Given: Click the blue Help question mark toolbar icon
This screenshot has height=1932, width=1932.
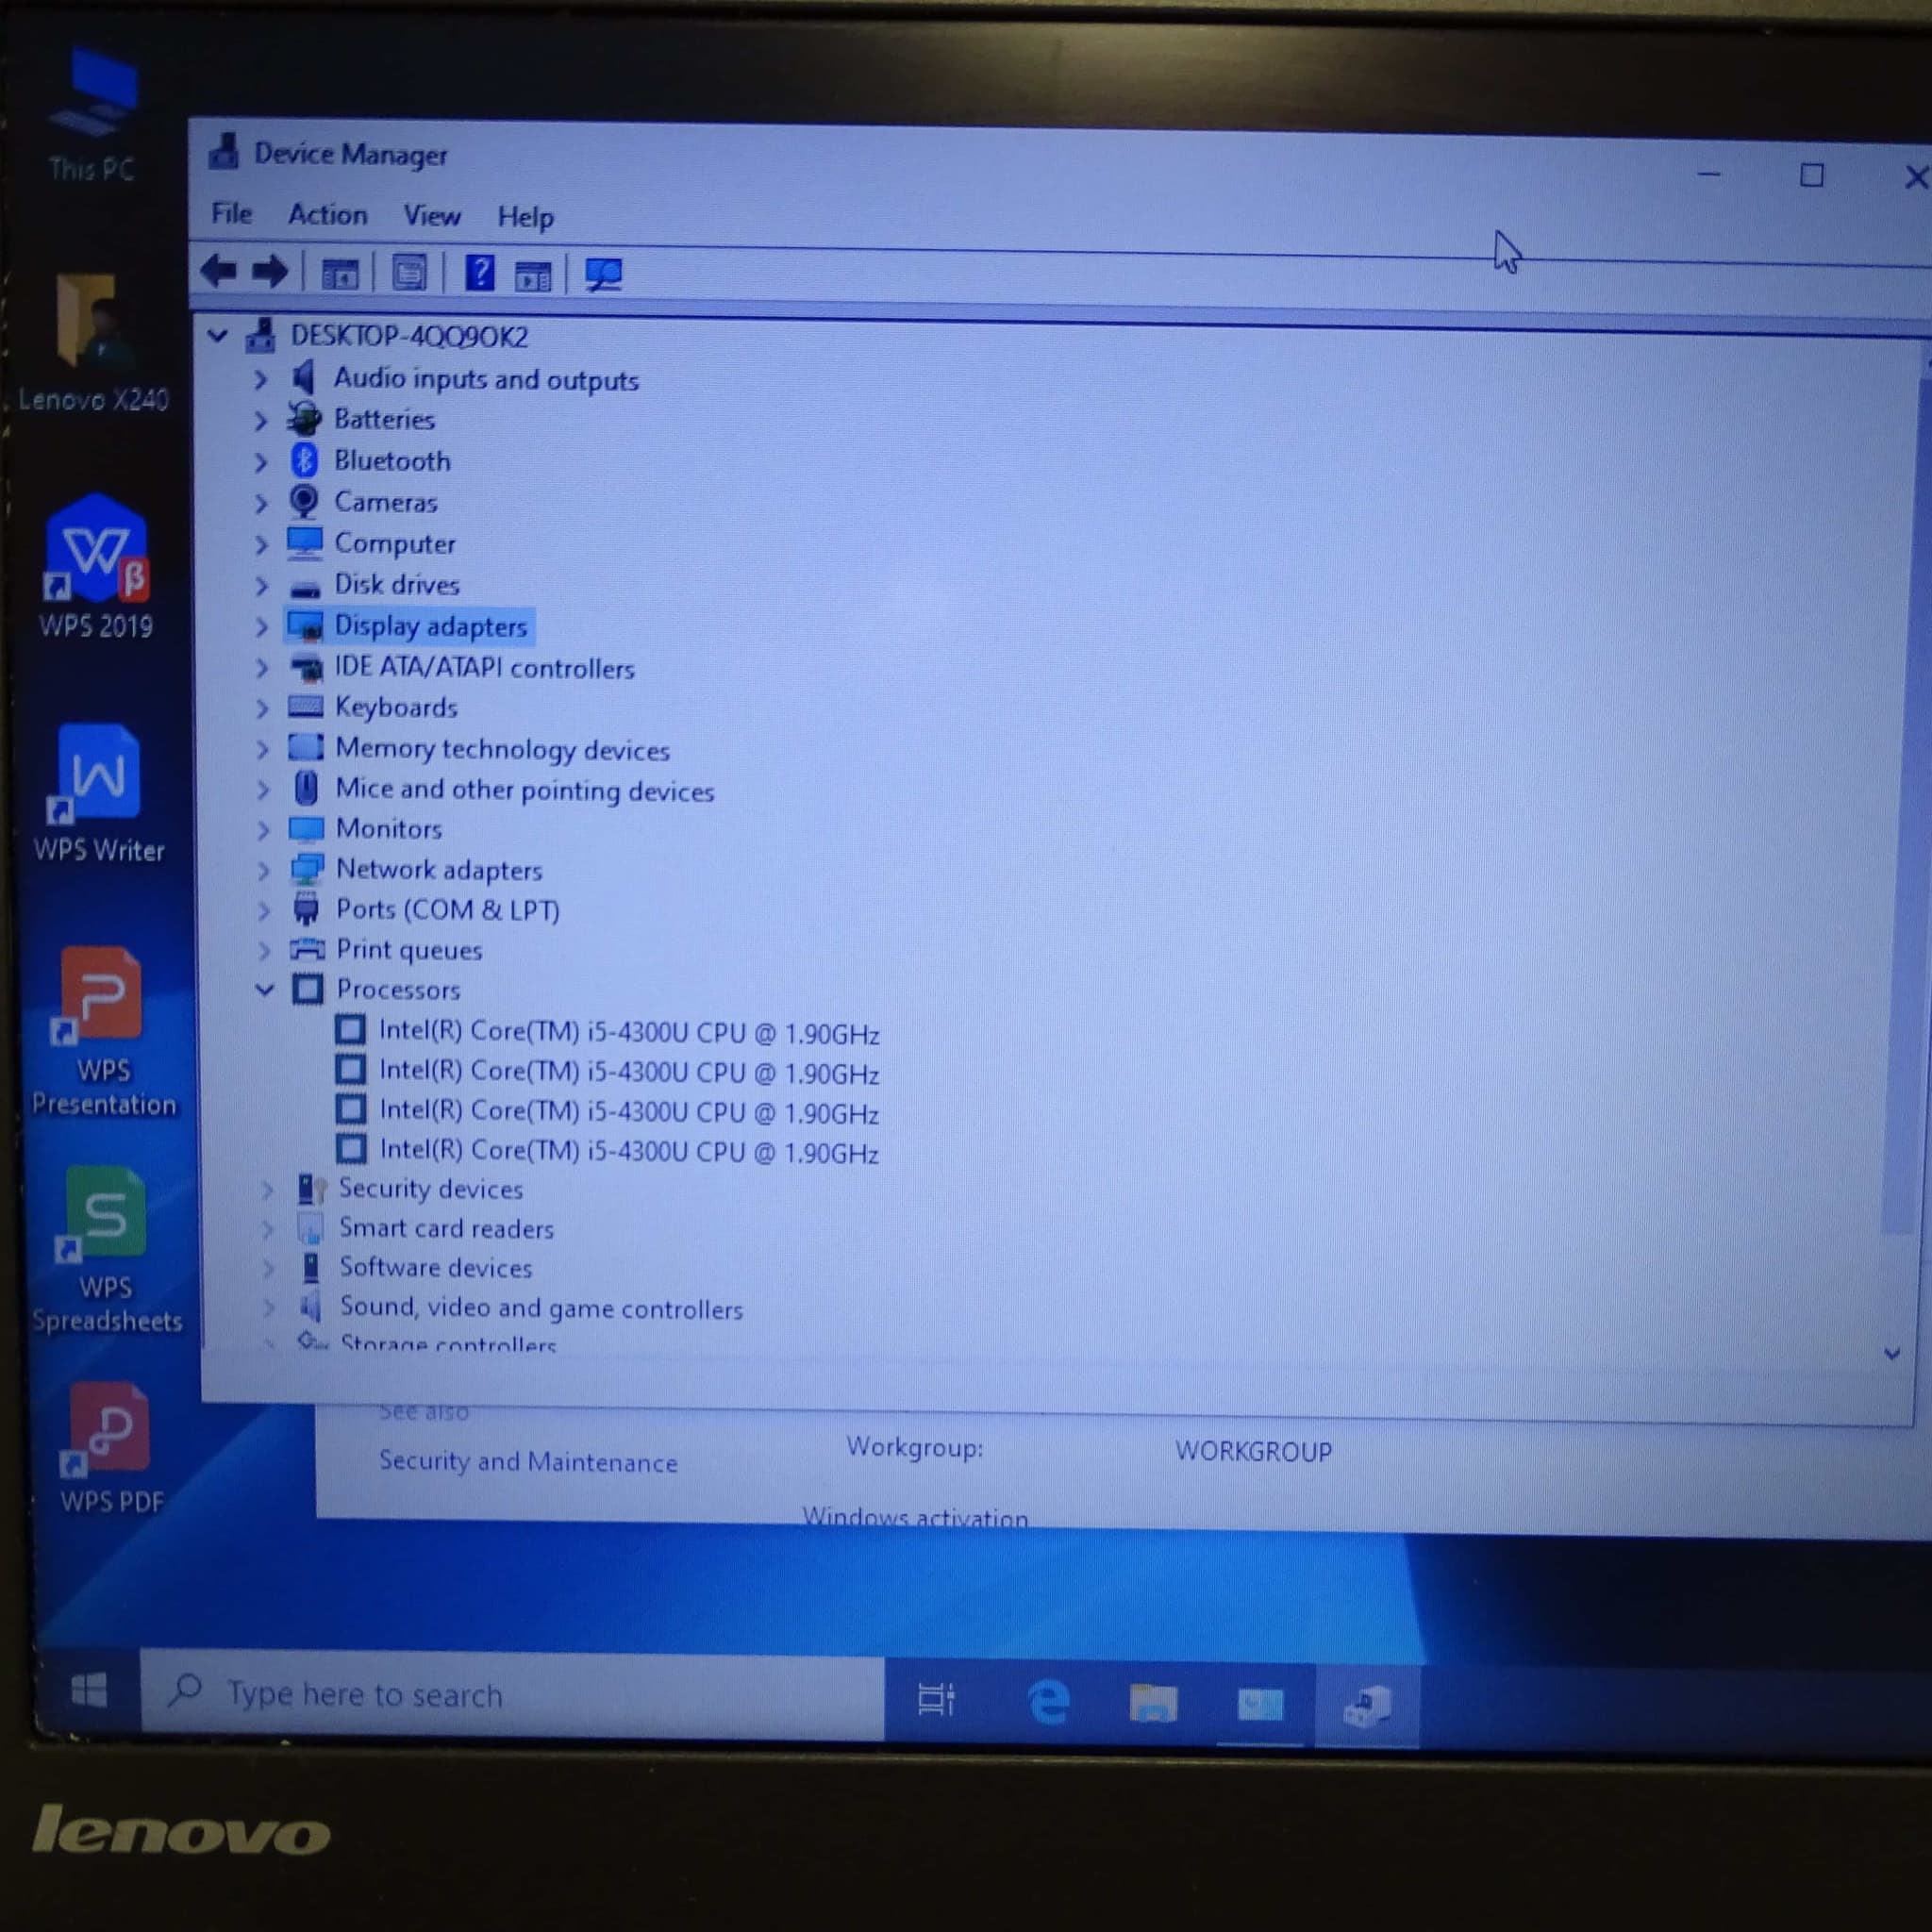Looking at the screenshot, I should (x=480, y=273).
